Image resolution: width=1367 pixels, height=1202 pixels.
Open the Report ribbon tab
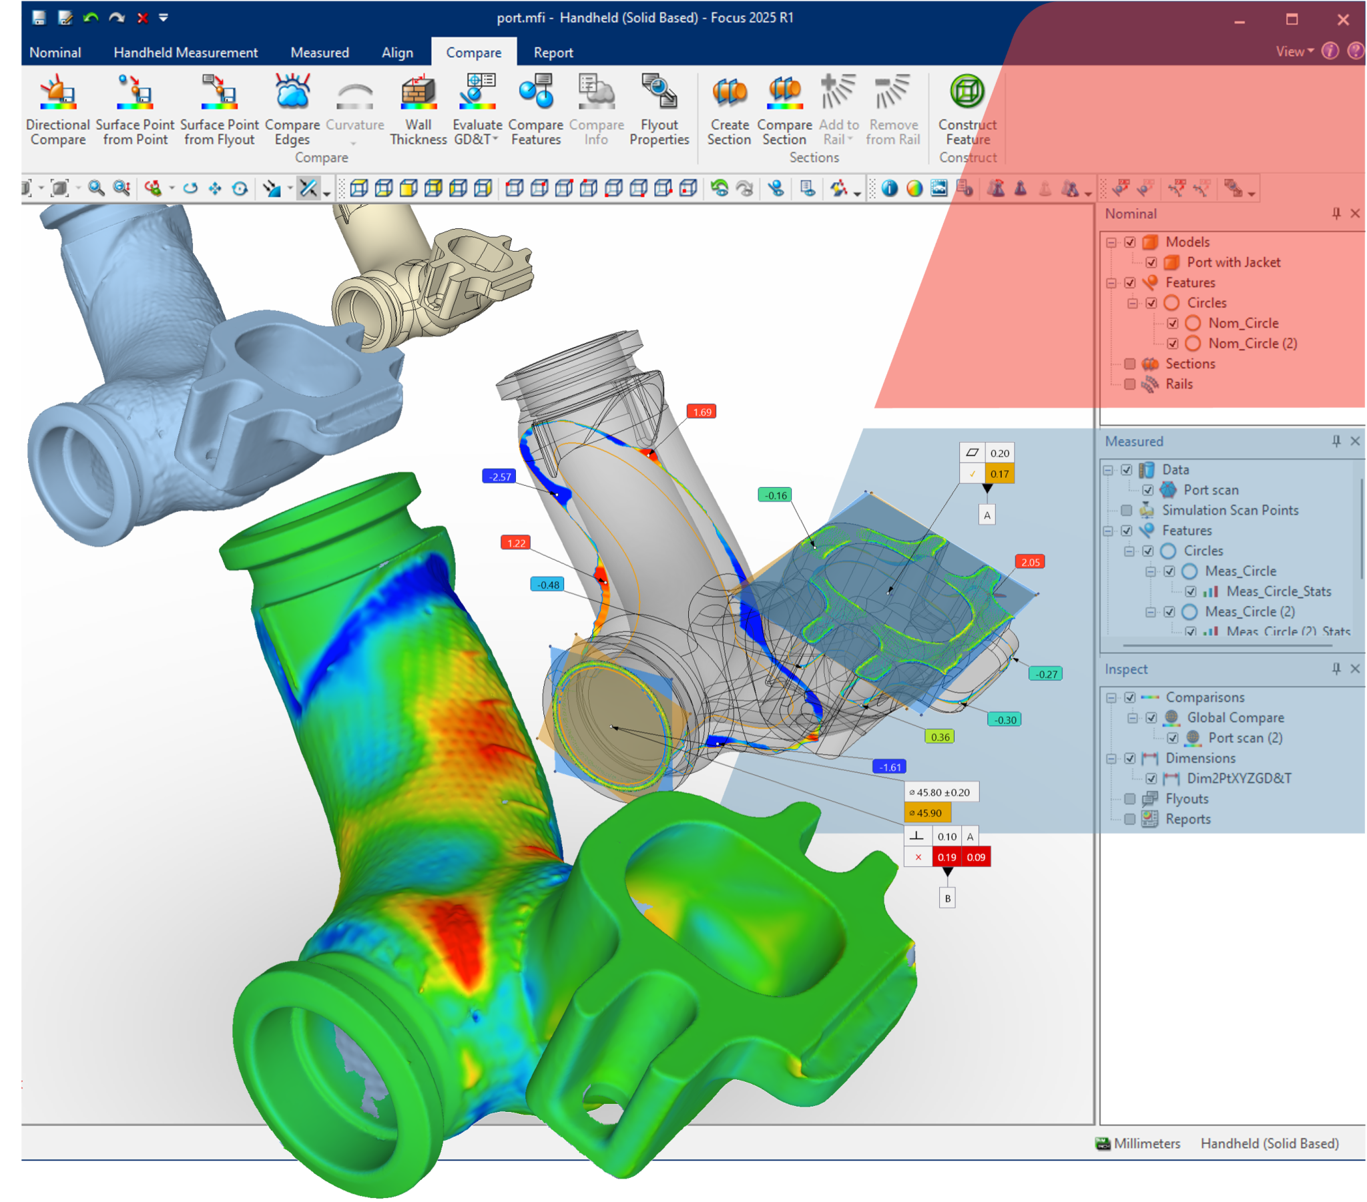553,52
